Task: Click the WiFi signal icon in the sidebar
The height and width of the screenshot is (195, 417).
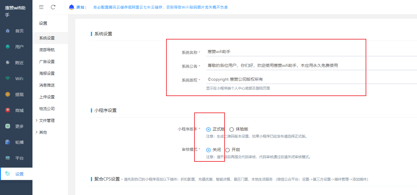Action: coord(8,78)
